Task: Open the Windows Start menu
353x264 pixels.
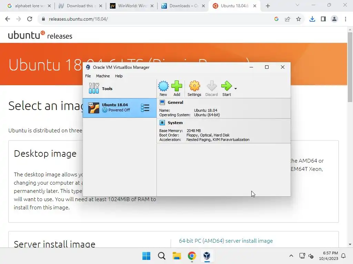Action: pyautogui.click(x=146, y=256)
